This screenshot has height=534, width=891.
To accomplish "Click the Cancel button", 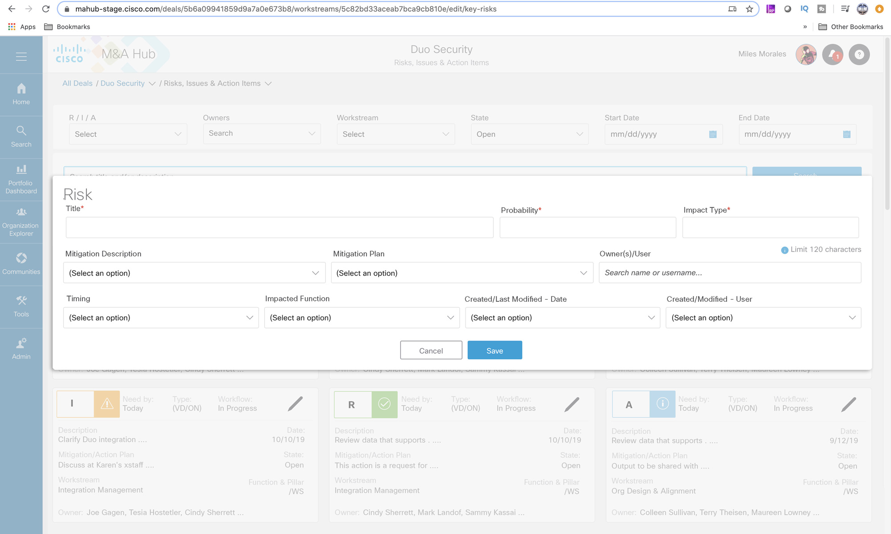I will tap(431, 350).
